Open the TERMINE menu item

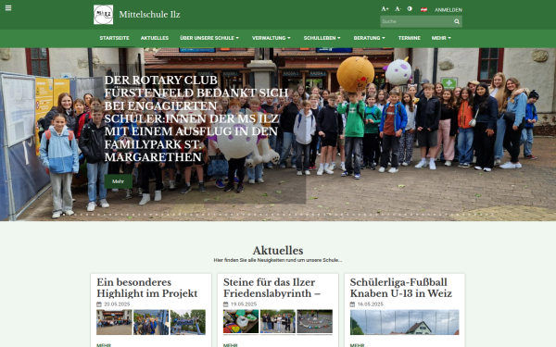click(410, 38)
